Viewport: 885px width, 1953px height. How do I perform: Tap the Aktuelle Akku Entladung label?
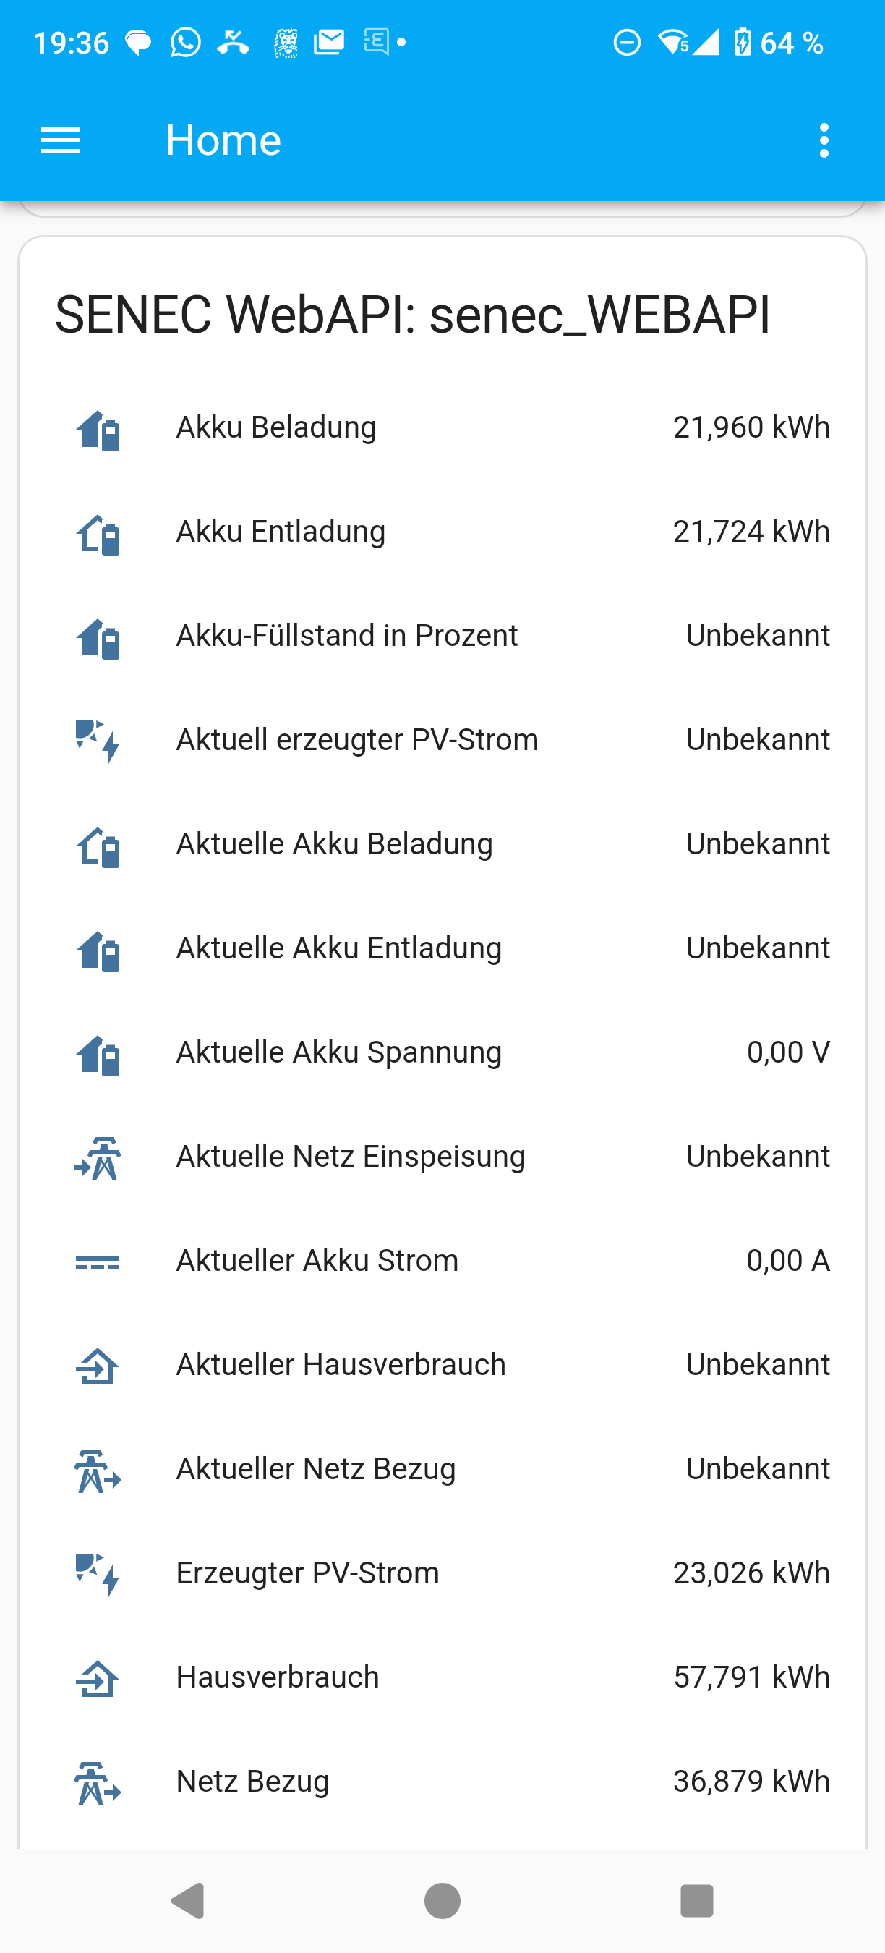coord(338,948)
